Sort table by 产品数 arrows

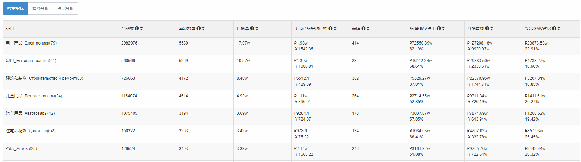point(141,29)
